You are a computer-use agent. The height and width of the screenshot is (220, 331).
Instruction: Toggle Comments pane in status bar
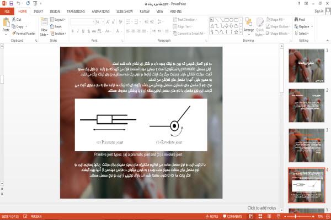click(232, 216)
